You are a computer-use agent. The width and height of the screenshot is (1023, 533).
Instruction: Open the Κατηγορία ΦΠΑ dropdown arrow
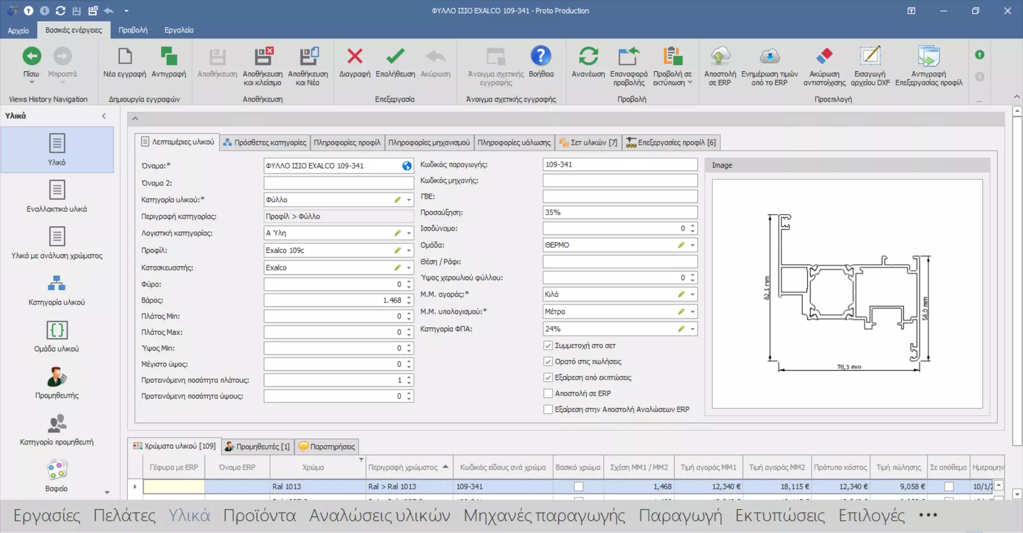click(693, 329)
